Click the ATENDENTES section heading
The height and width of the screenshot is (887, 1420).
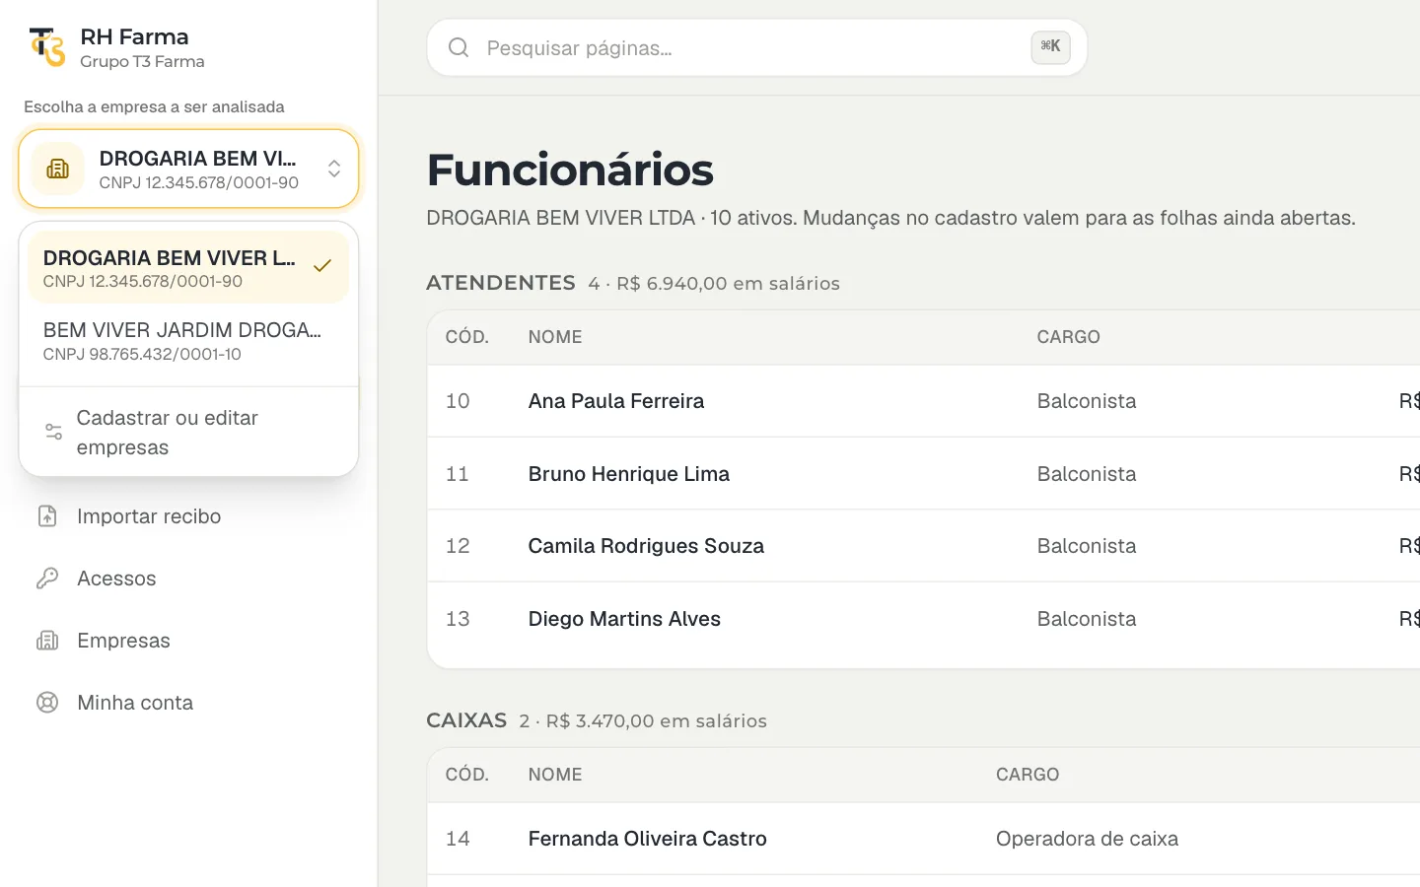click(501, 283)
